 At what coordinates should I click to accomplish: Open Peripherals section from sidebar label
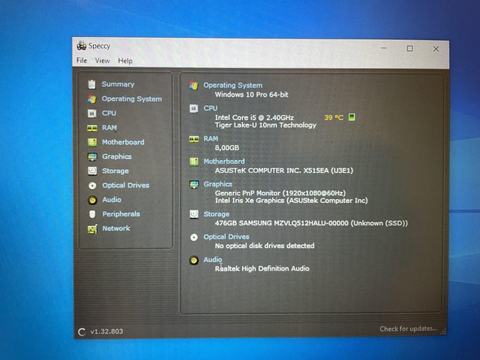121,214
